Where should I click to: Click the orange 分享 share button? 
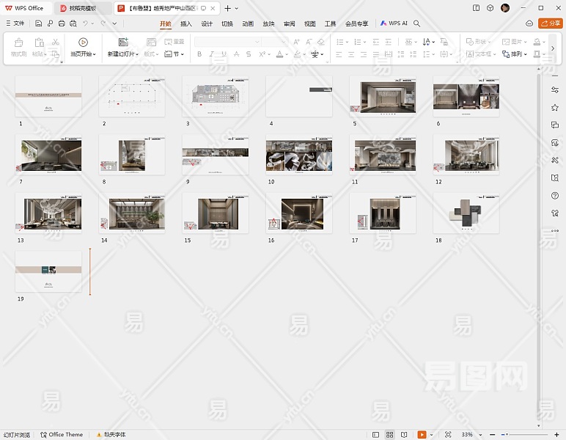(x=551, y=23)
